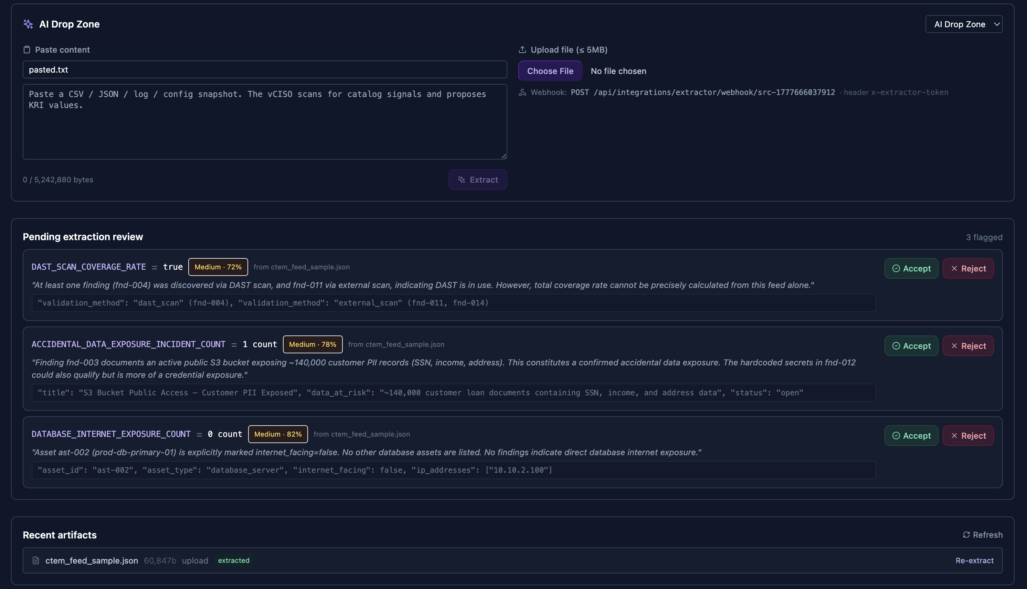1027x589 pixels.
Task: Click the resize grip of paste area
Action: click(504, 156)
